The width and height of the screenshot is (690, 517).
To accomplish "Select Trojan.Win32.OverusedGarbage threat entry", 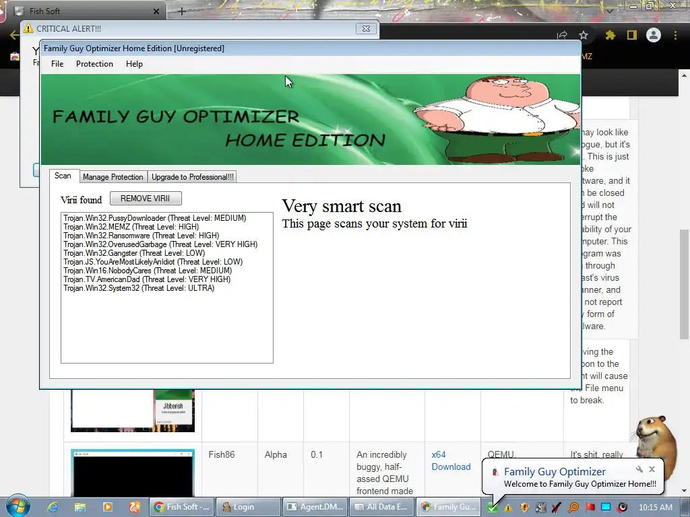I will 160,244.
